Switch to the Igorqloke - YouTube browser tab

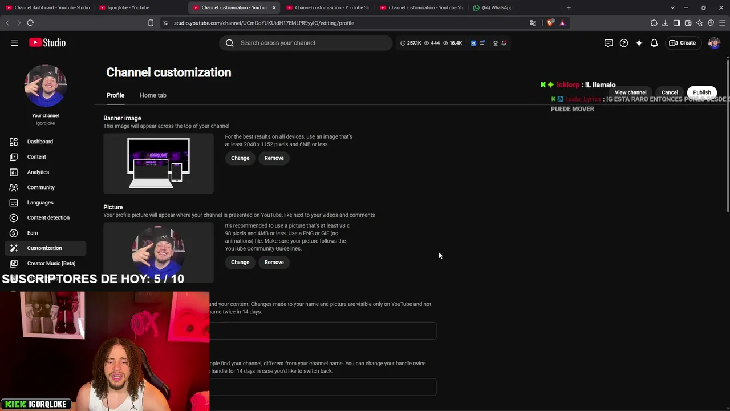[x=141, y=7]
